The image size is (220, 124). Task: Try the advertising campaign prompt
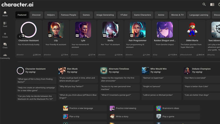coord(36,89)
